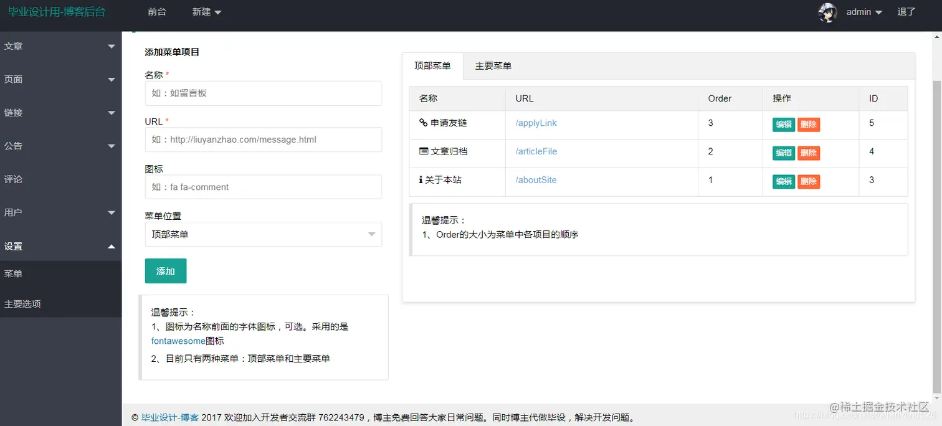Image resolution: width=942 pixels, height=426 pixels.
Task: Focus the 图标 input field
Action: (x=263, y=187)
